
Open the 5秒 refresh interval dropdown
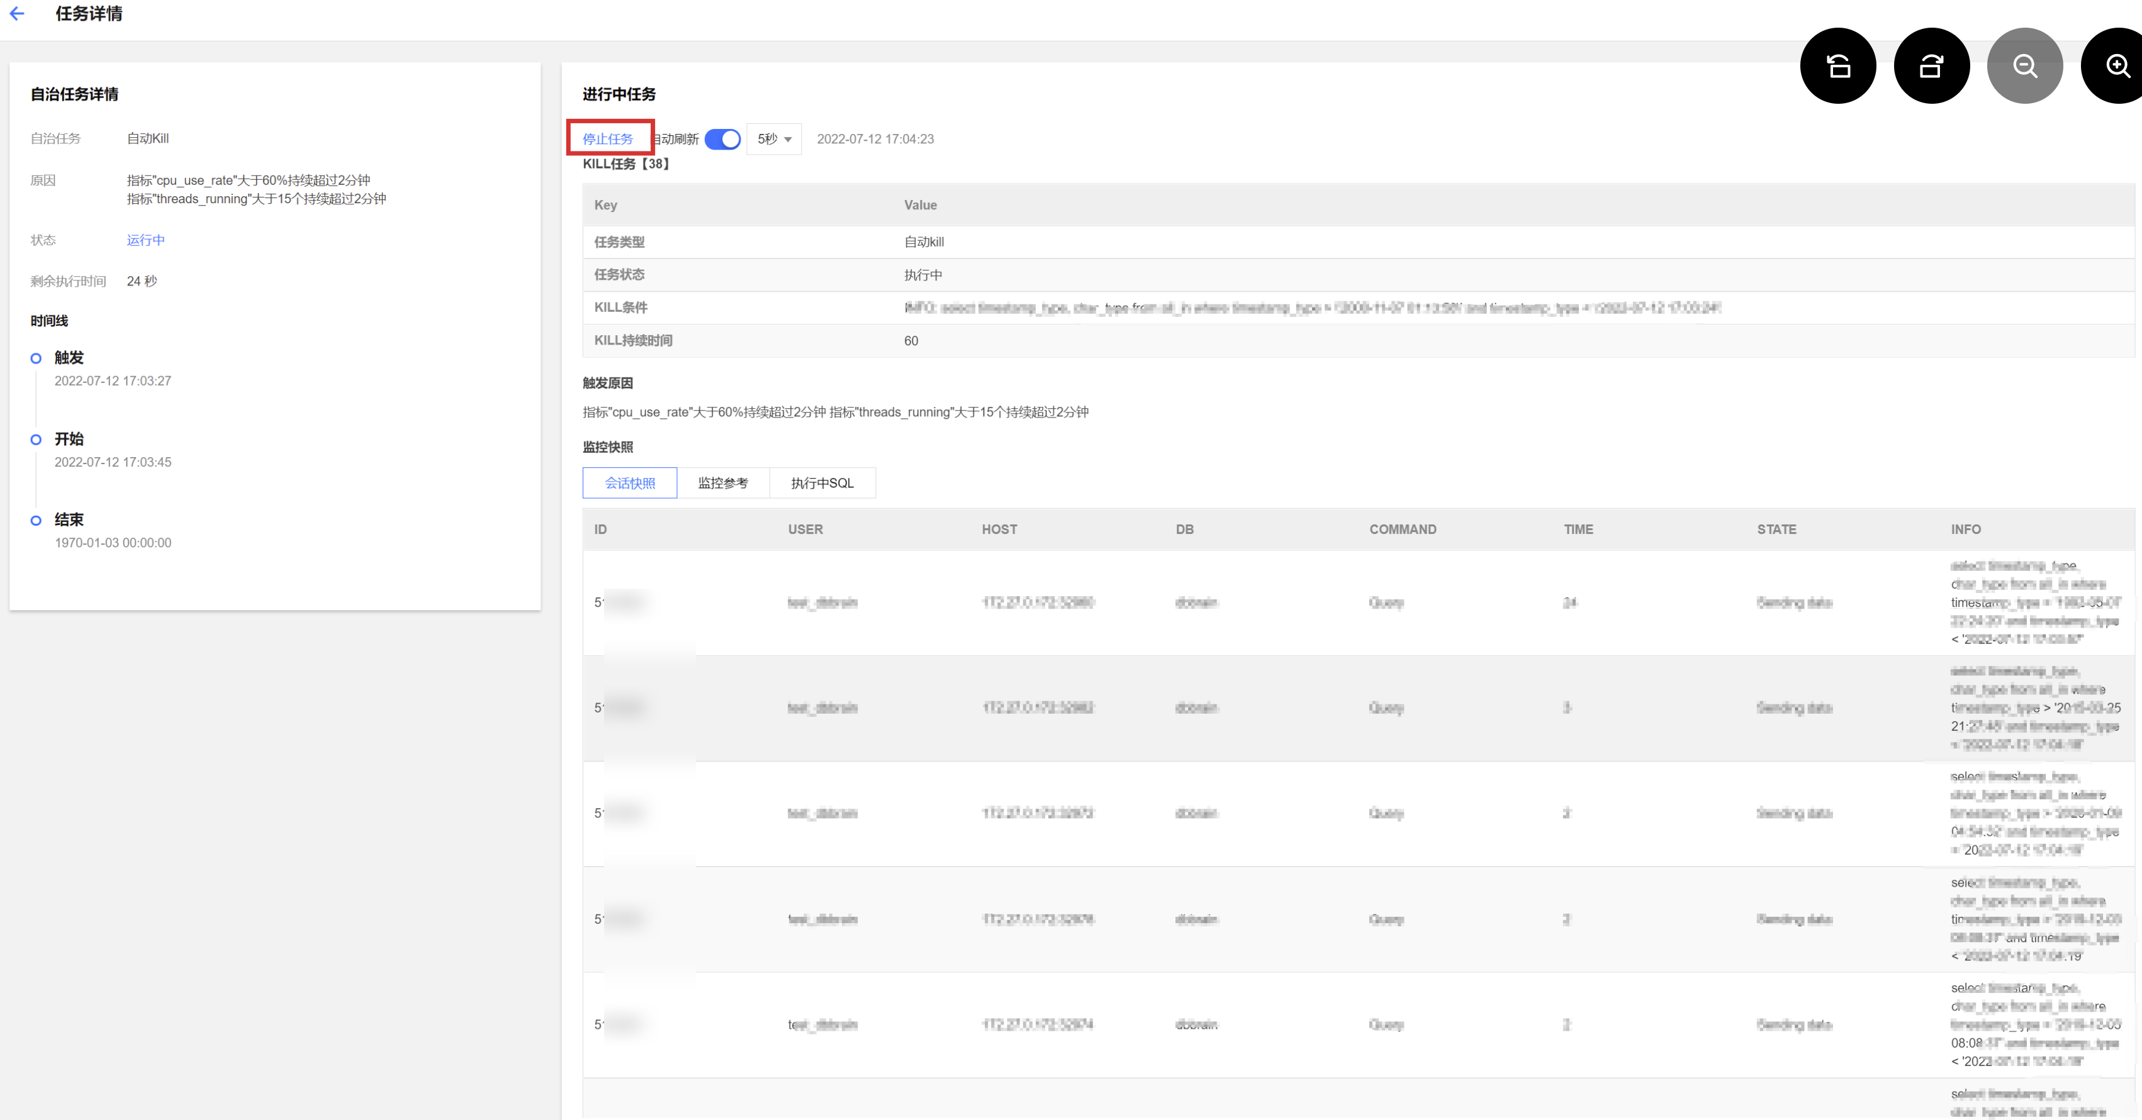click(773, 140)
